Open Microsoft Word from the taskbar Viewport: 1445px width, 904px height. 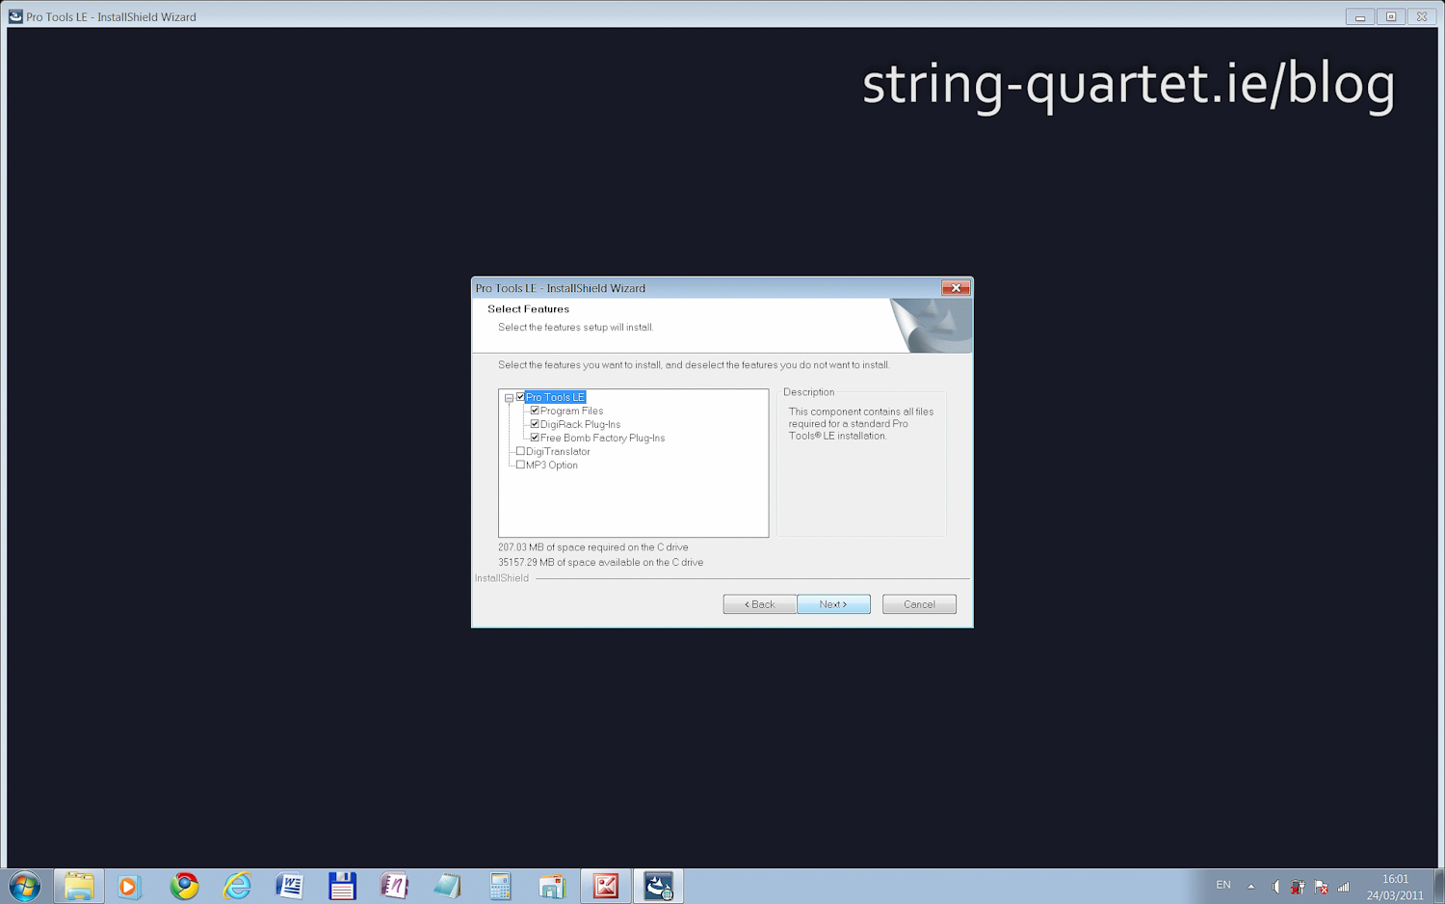coord(289,886)
